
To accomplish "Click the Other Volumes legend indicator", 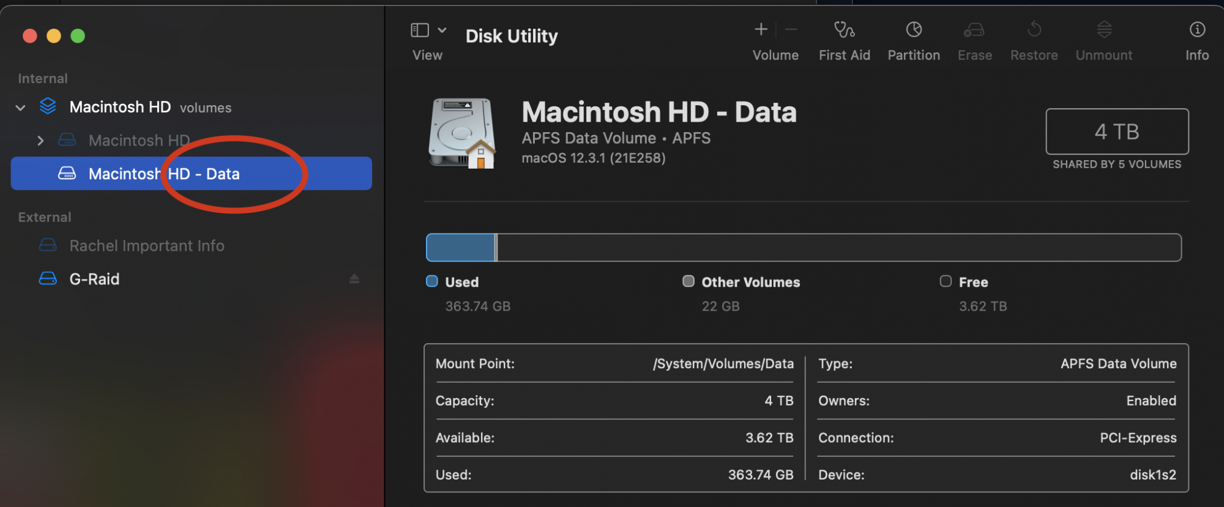I will 688,281.
